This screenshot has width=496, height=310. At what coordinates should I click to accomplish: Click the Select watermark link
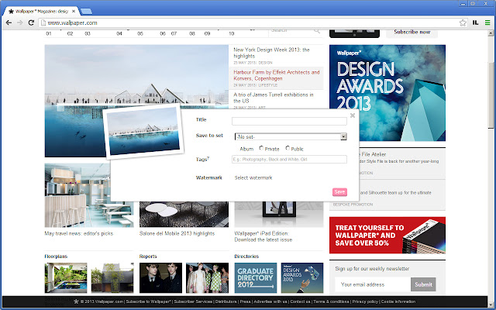253,177
